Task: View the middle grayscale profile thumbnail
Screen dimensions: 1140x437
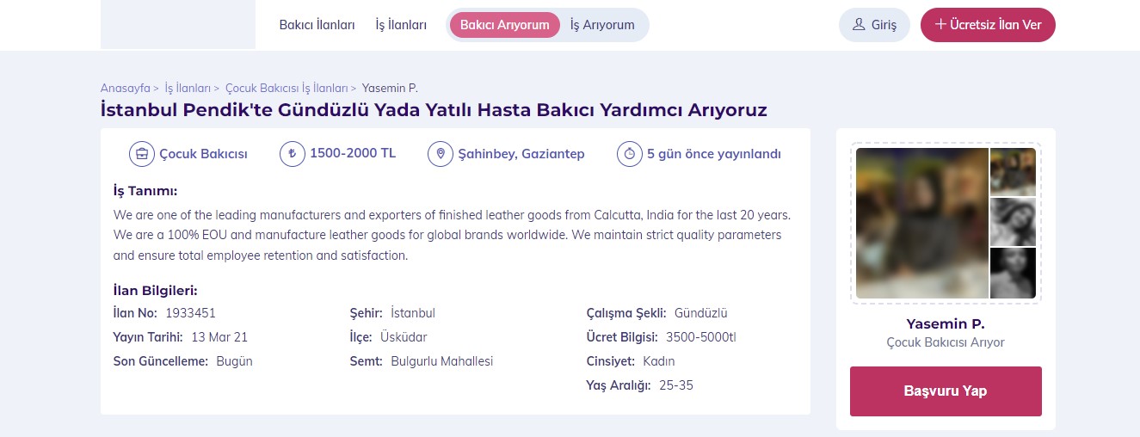Action: coord(1013,222)
